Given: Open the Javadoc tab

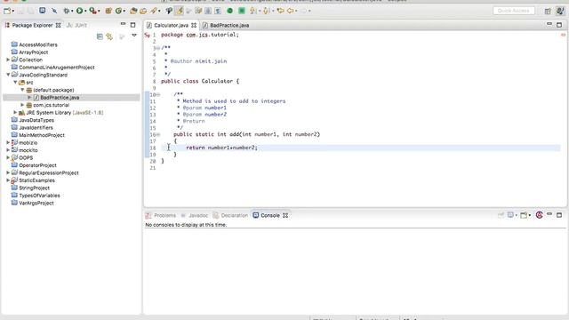Looking at the screenshot, I should pos(195,215).
